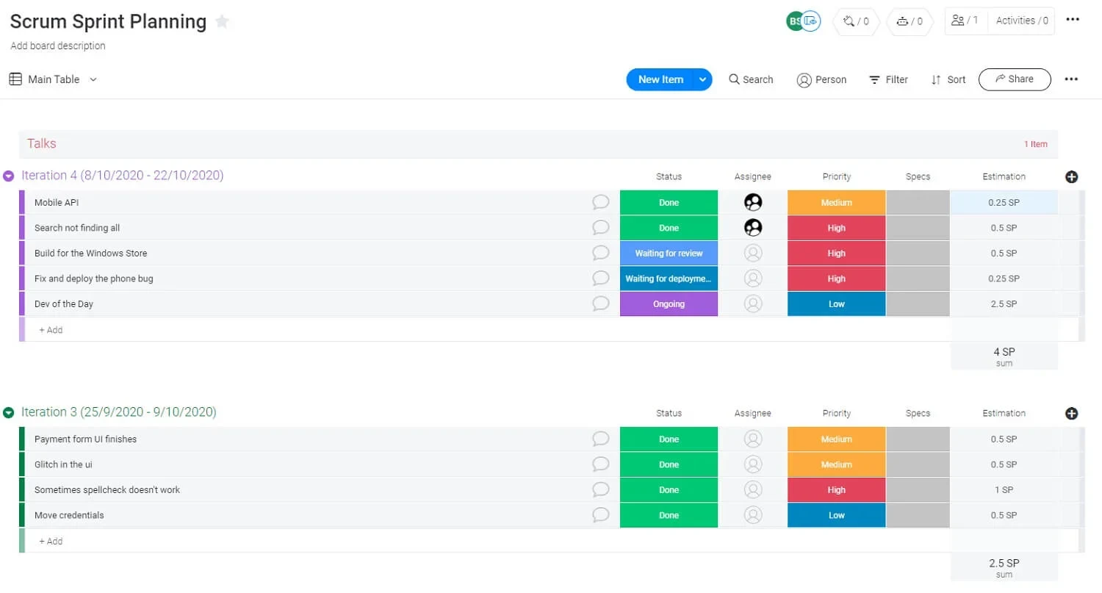Open the Filter menu

[889, 79]
